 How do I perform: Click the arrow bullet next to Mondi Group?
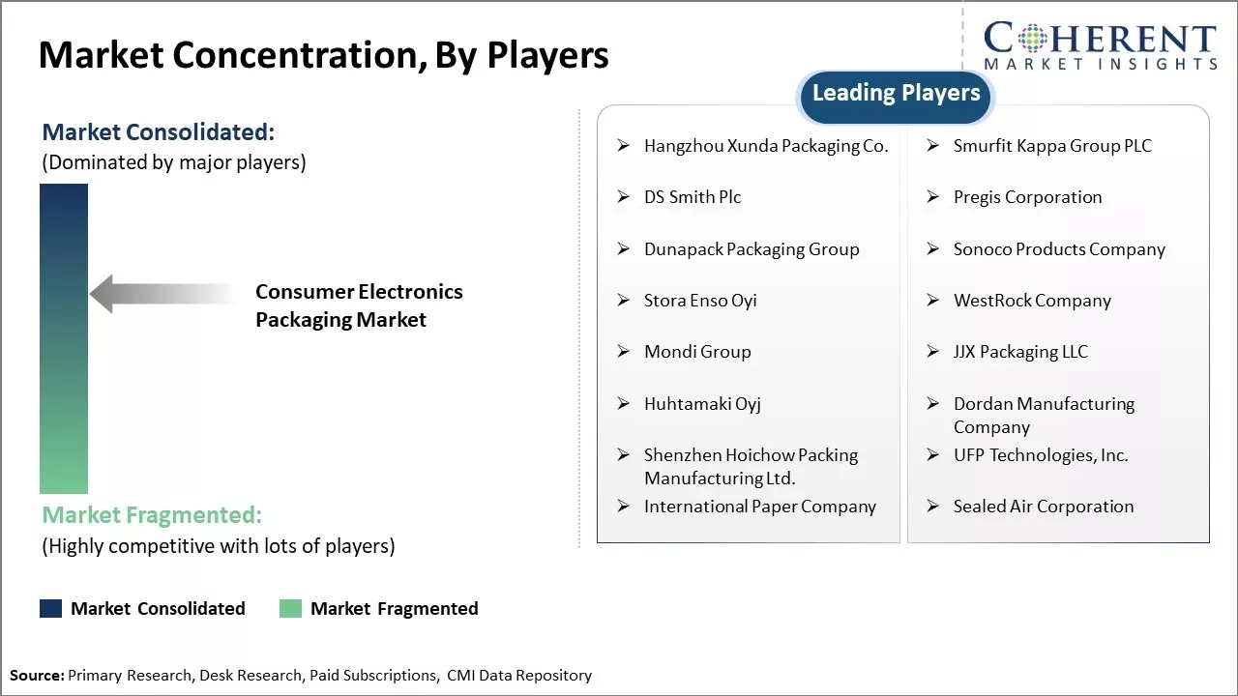[x=624, y=352]
